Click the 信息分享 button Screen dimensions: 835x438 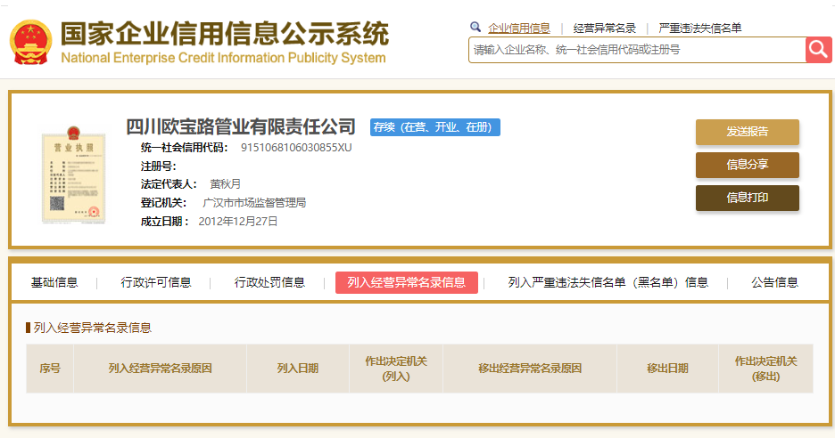pos(748,165)
